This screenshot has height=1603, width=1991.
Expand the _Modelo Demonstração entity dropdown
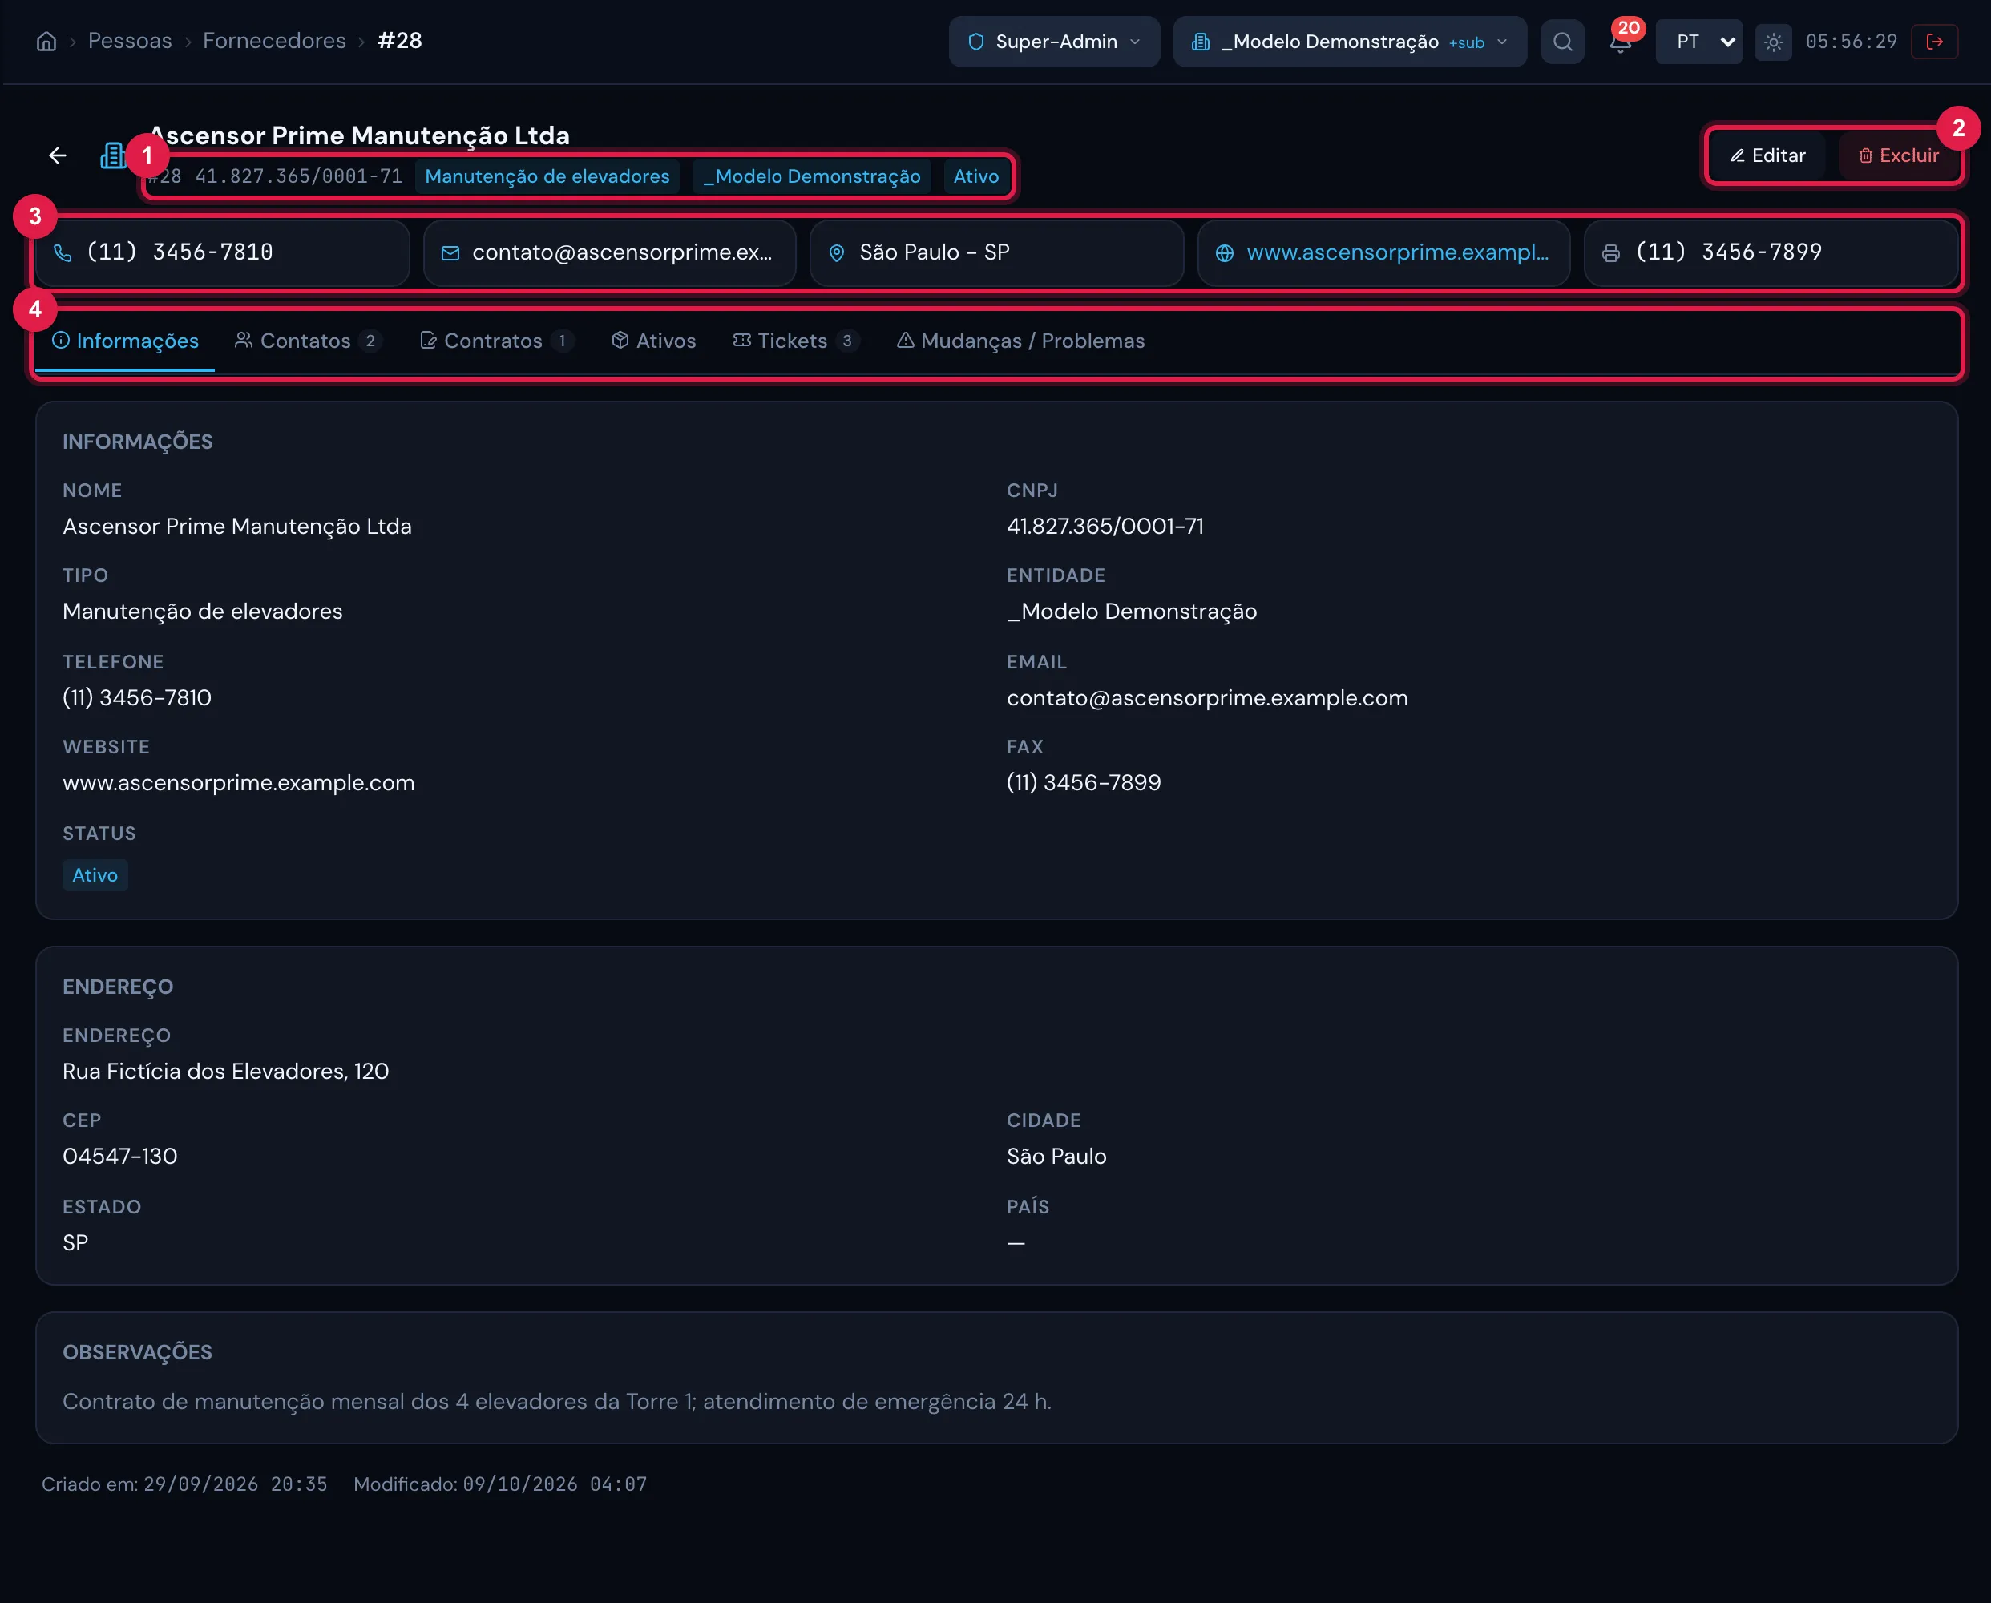pos(1349,42)
